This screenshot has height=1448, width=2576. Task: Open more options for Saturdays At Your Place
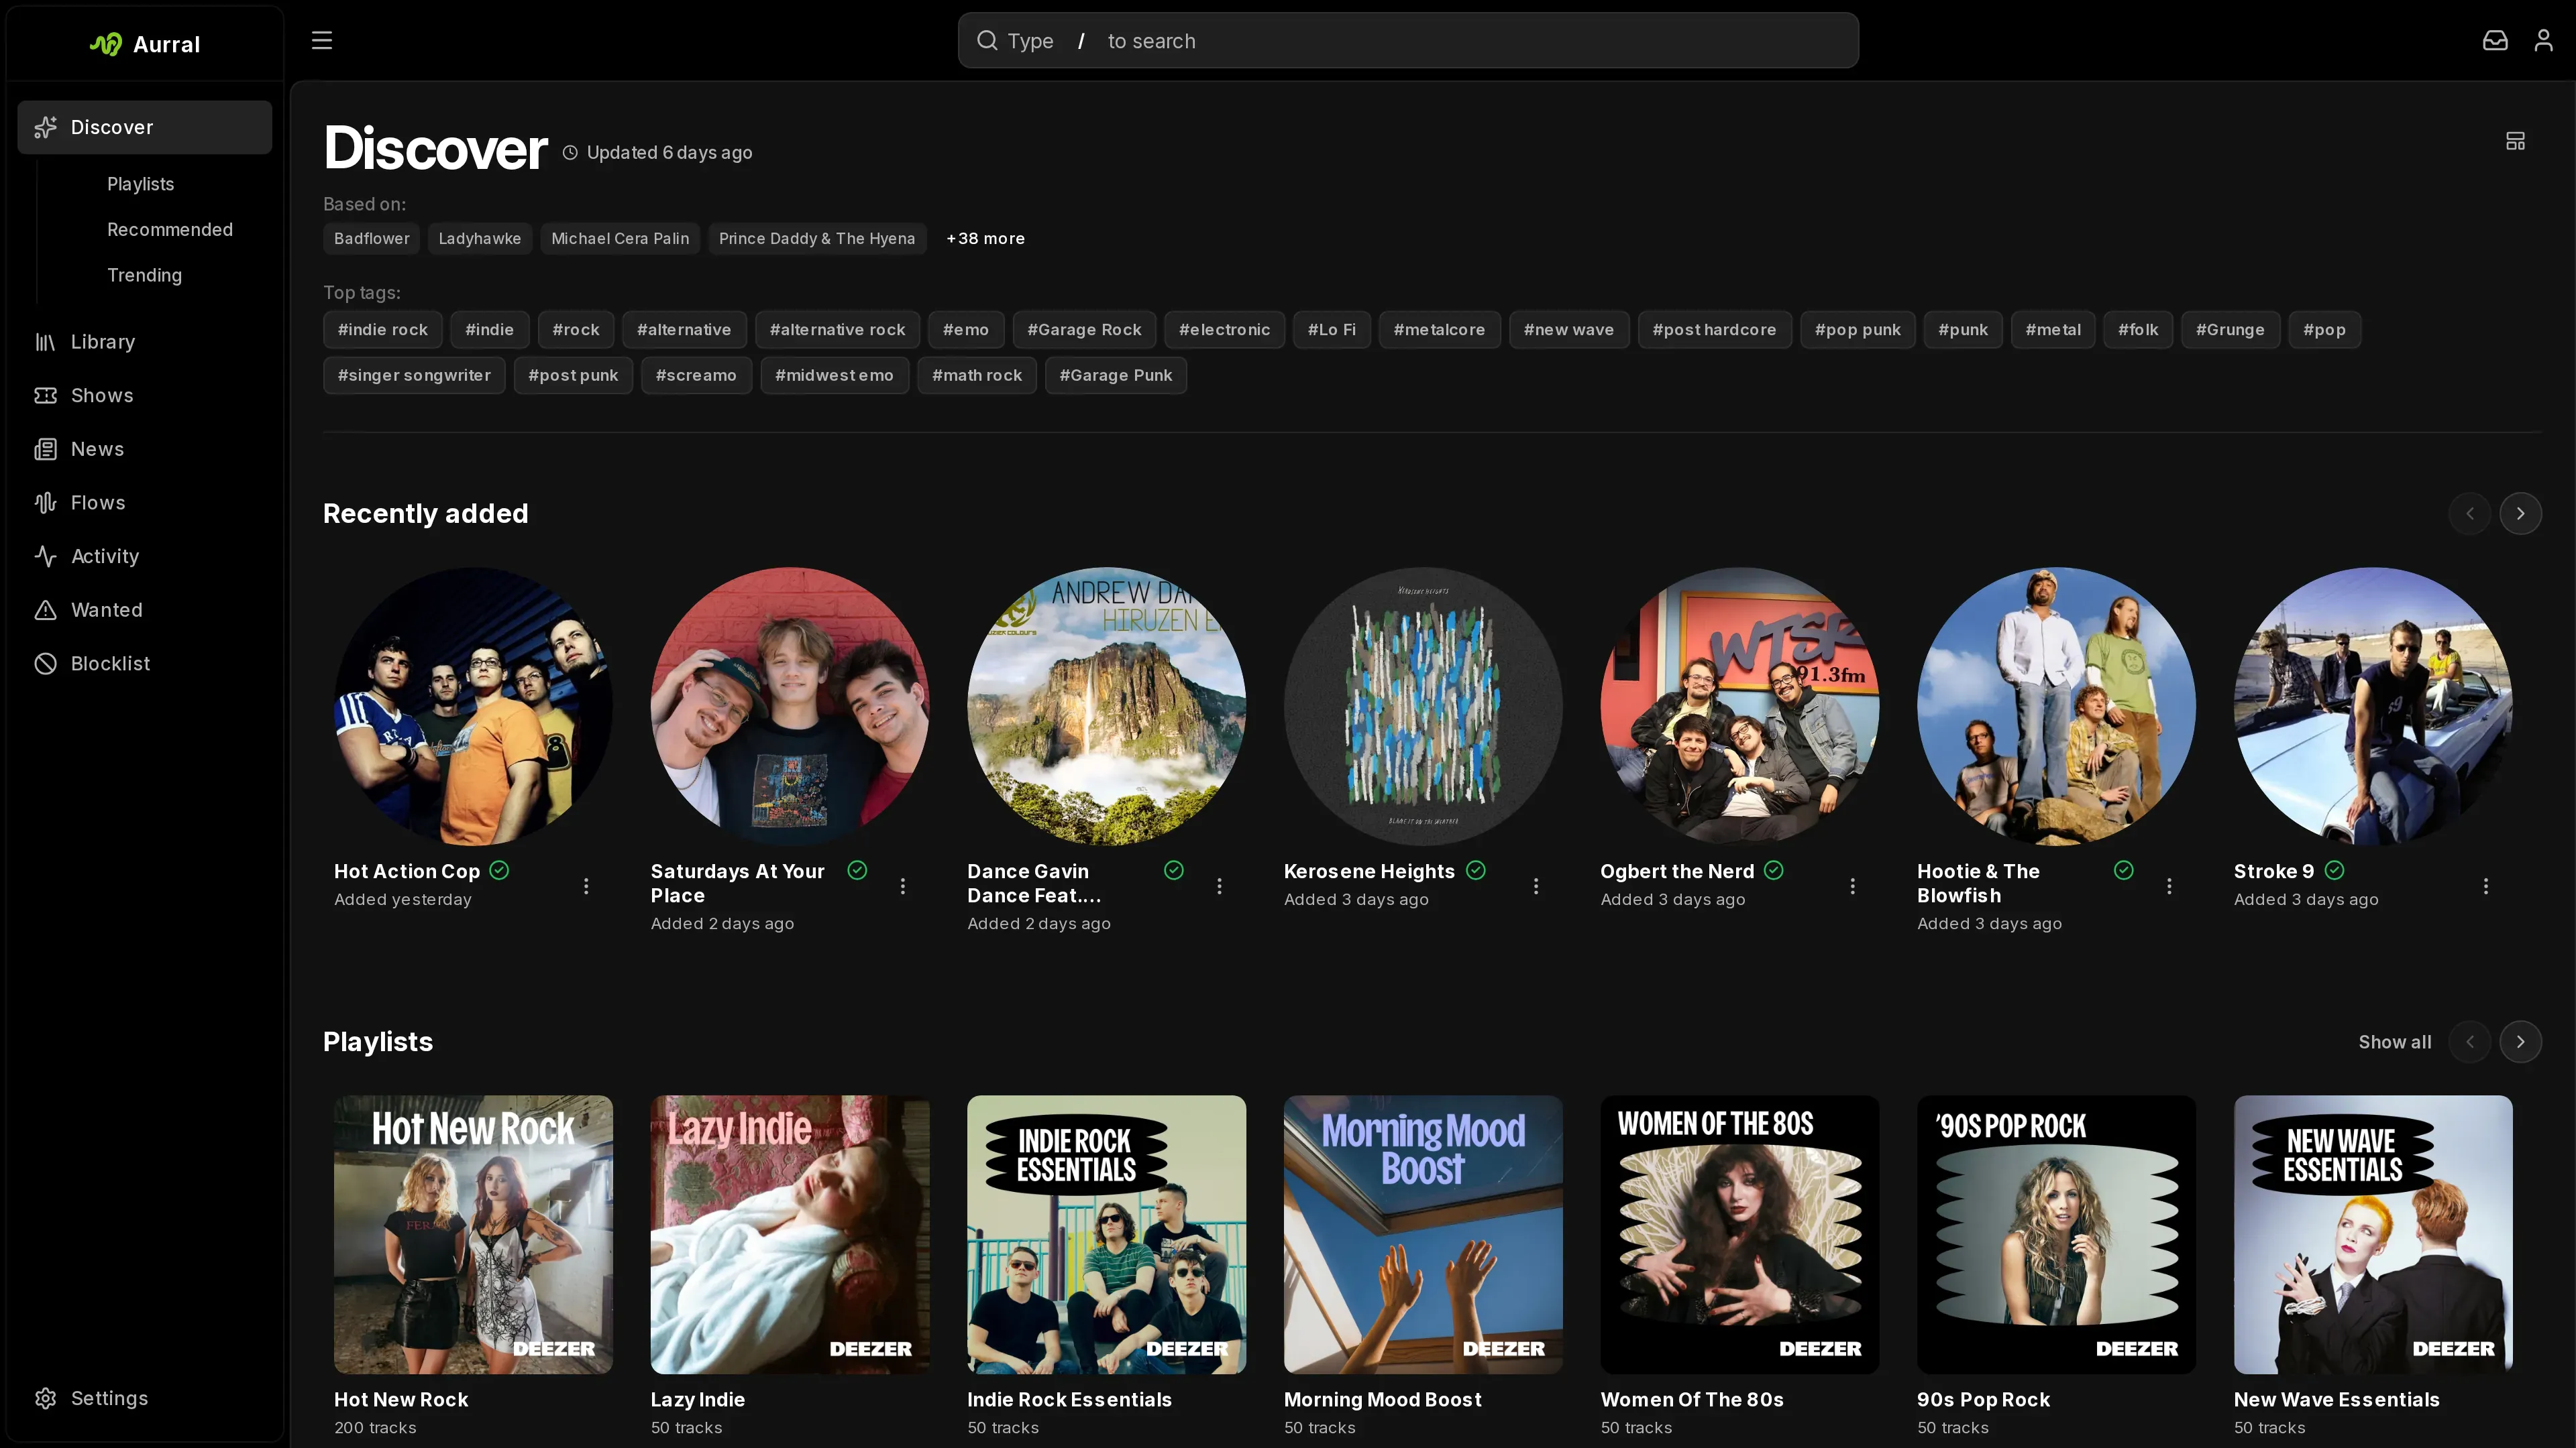(x=902, y=886)
